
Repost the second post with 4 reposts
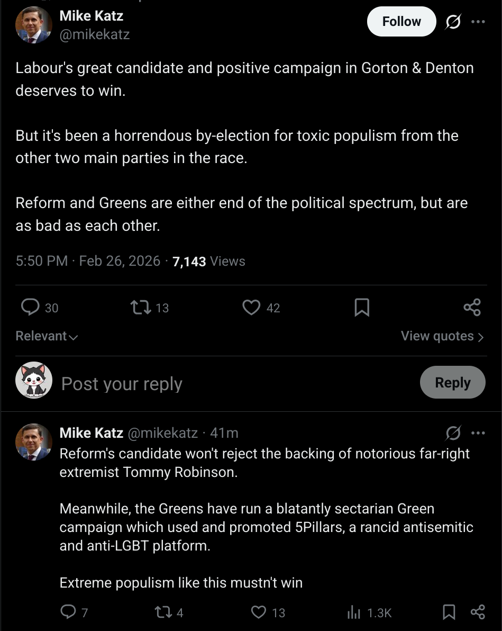pyautogui.click(x=161, y=612)
